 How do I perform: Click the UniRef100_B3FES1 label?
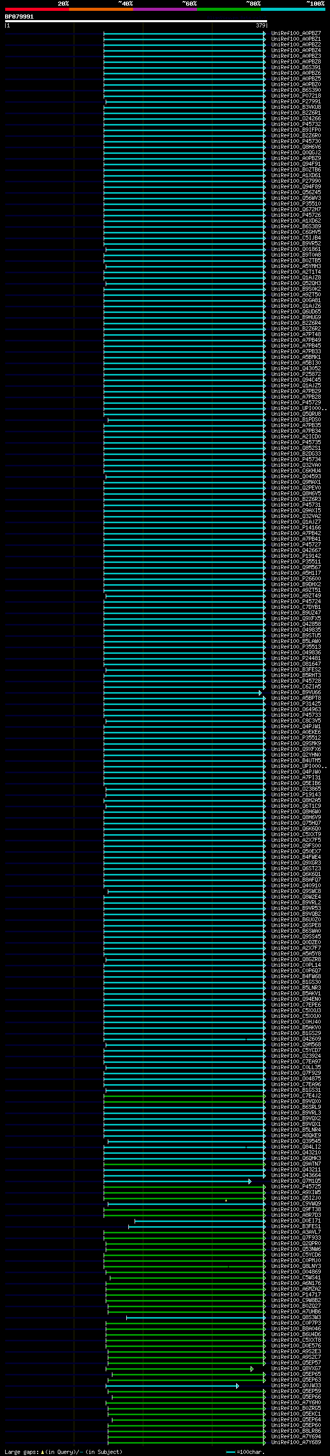[295, 1227]
